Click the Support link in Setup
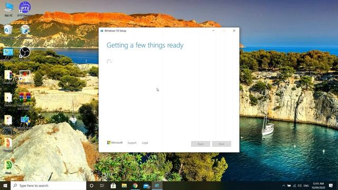 click(132, 143)
